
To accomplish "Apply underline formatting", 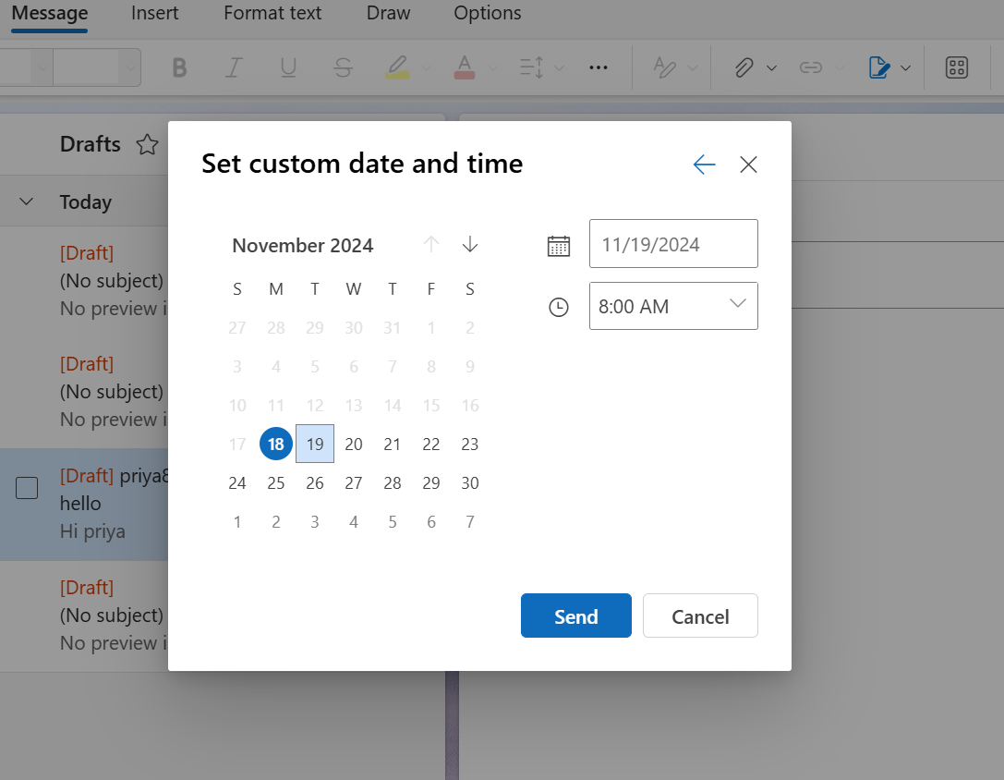I will pyautogui.click(x=288, y=67).
